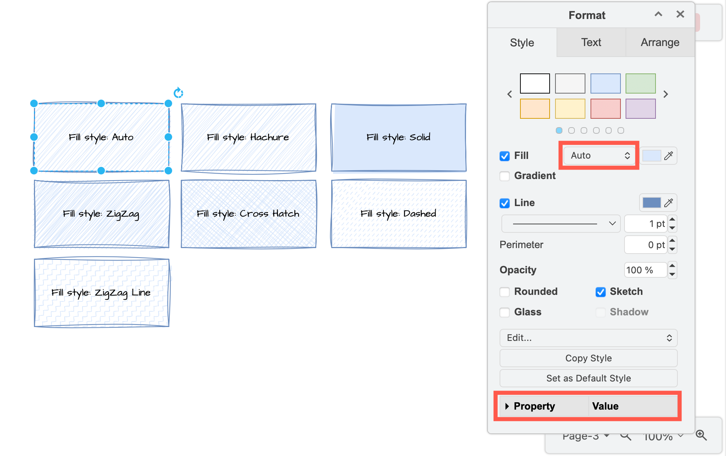The image size is (726, 456).
Task: Click the zoom-in magnifier icon
Action: pos(701,435)
